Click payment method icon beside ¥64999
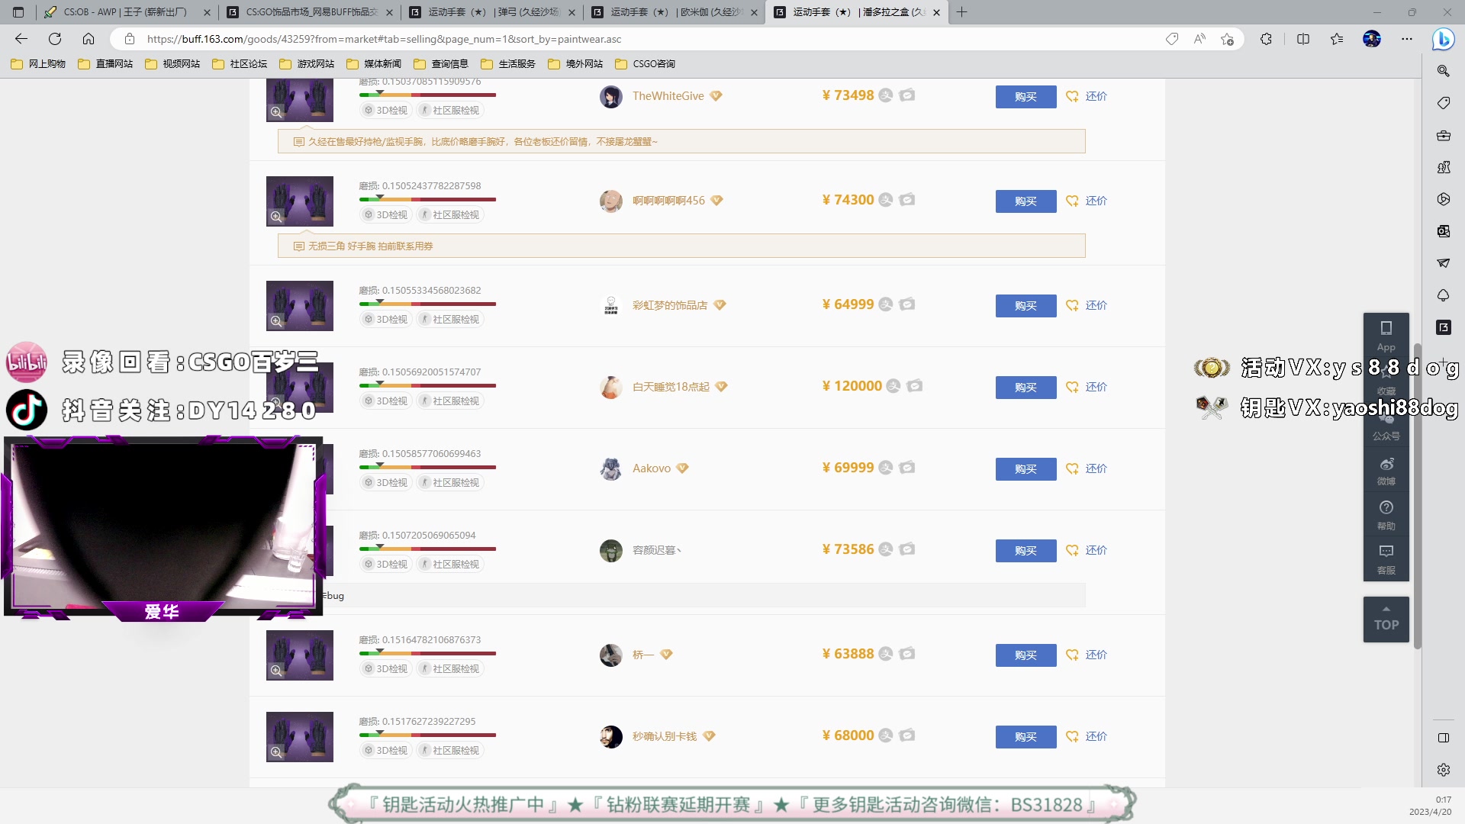 click(885, 304)
